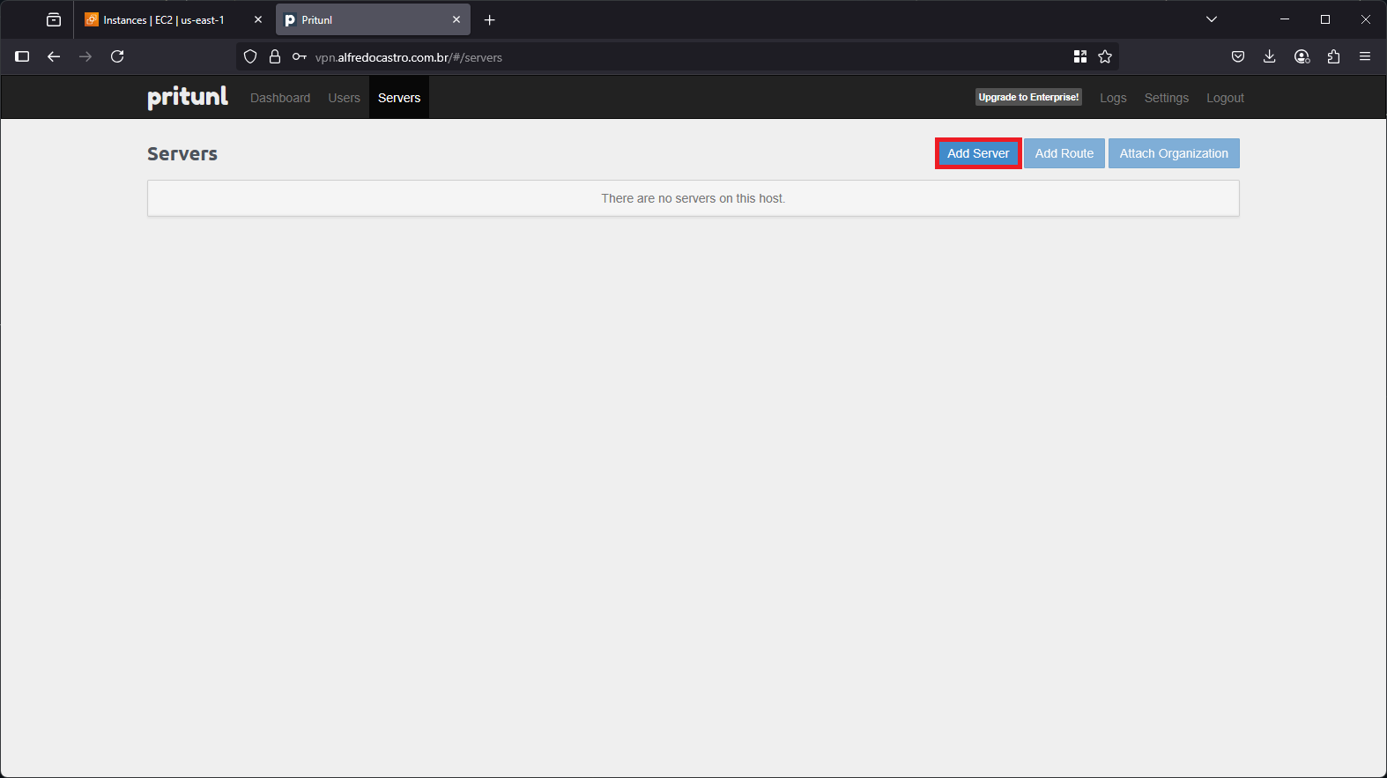The height and width of the screenshot is (778, 1387).
Task: Open the Dashboard page
Action: 280,98
